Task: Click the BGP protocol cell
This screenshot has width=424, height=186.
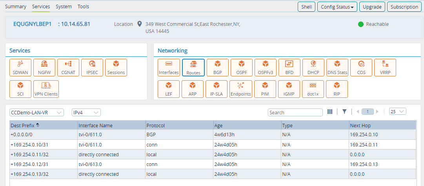Action: [180, 135]
